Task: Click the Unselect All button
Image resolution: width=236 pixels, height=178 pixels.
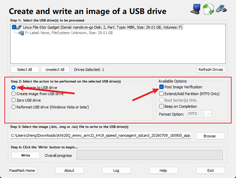Action: pyautogui.click(x=55, y=70)
